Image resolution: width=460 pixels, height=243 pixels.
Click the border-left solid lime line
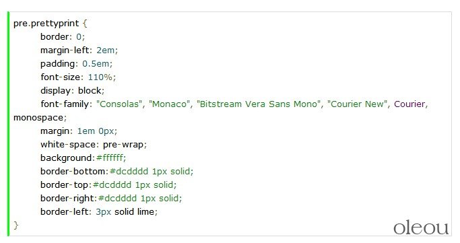(x=99, y=212)
